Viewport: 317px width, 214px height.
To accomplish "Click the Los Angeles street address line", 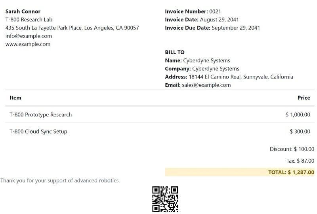I will [x=72, y=28].
